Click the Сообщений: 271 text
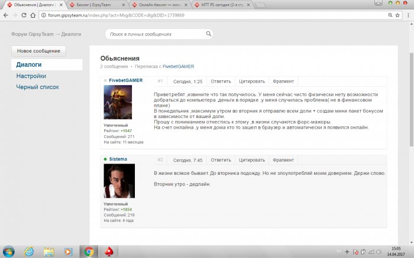This screenshot has height=258, width=414. coord(119,136)
